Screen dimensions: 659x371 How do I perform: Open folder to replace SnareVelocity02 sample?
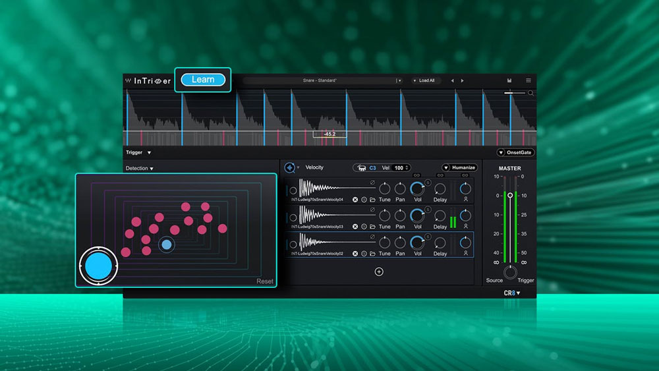(x=372, y=253)
